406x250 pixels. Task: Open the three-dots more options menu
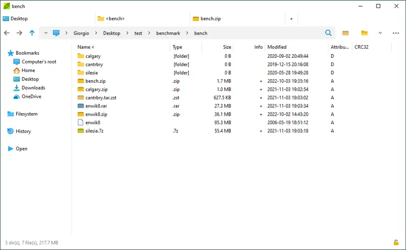[x=396, y=33]
